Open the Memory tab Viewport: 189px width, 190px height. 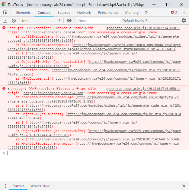tap(132, 13)
